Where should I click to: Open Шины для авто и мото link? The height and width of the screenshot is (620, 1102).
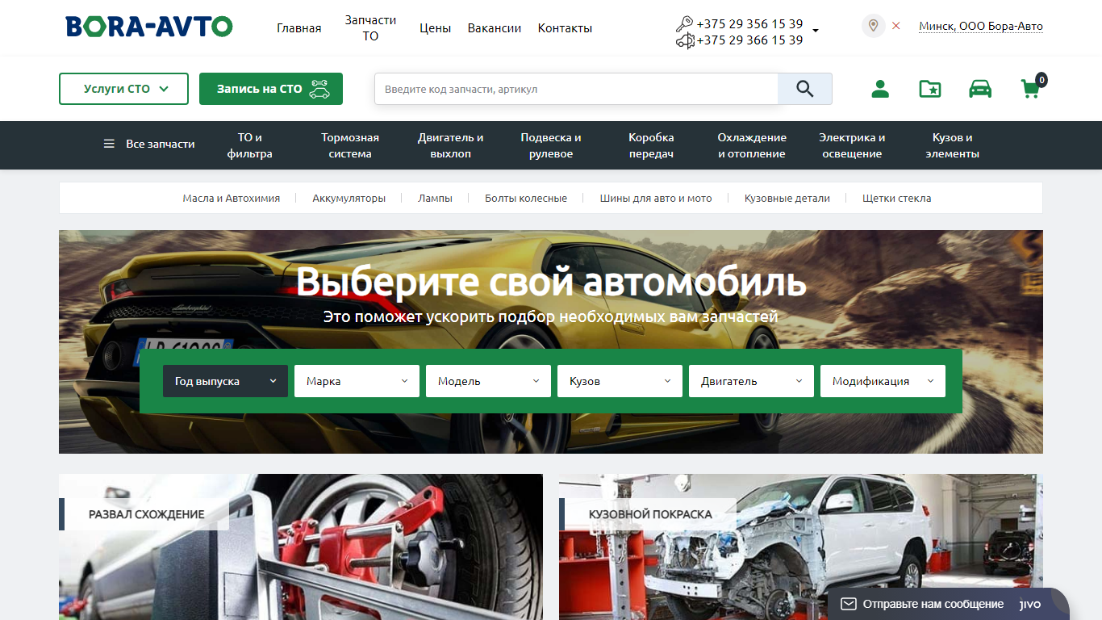656,198
